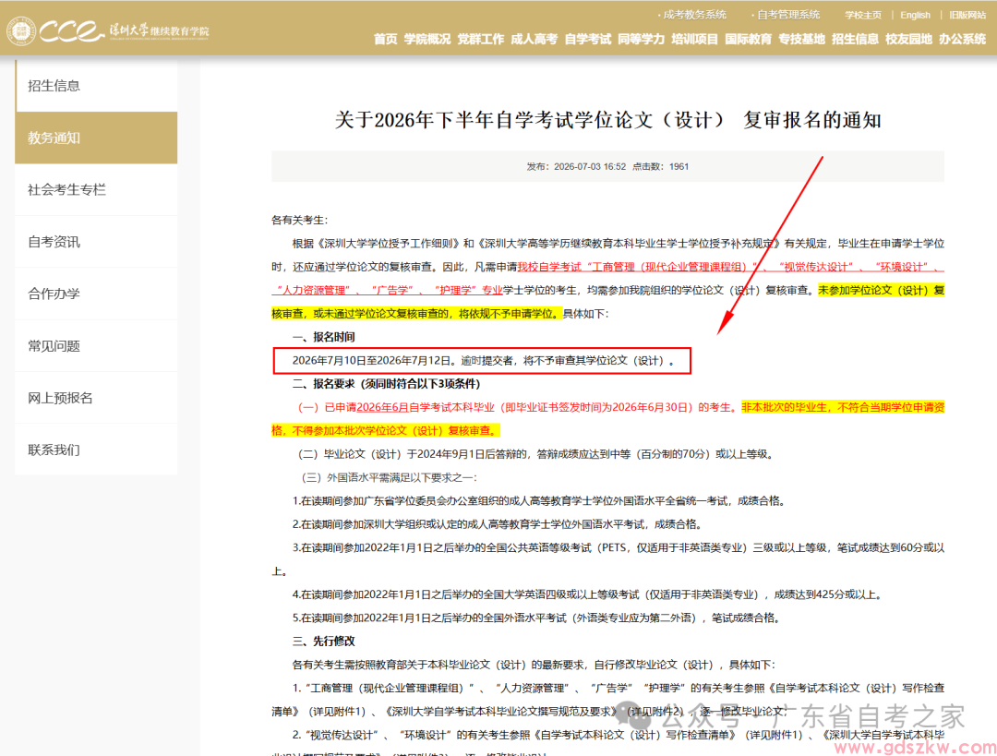997x756 pixels.
Task: Click the 各有关考生 greeting line
Action: tap(299, 220)
